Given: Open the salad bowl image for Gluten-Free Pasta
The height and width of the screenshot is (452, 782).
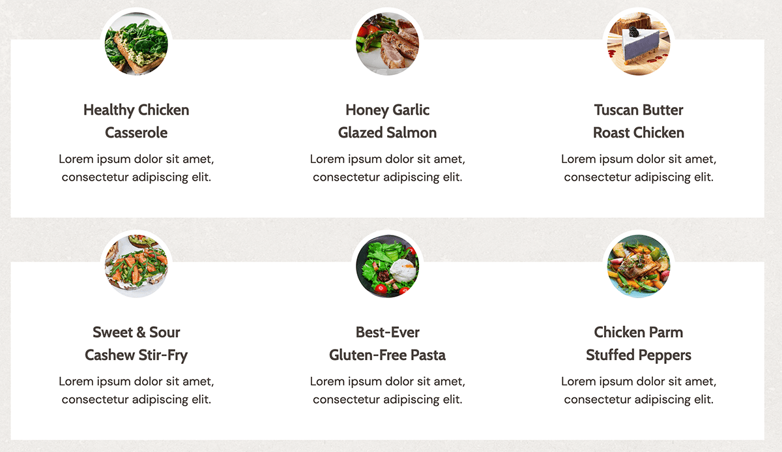Looking at the screenshot, I should point(387,266).
